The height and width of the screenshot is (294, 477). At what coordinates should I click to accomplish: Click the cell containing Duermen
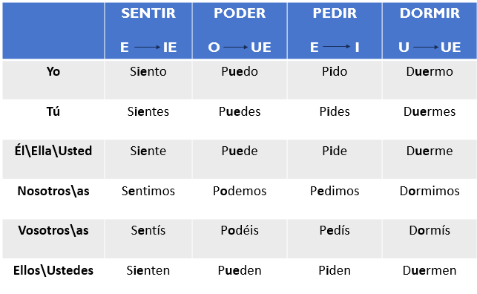click(430, 276)
